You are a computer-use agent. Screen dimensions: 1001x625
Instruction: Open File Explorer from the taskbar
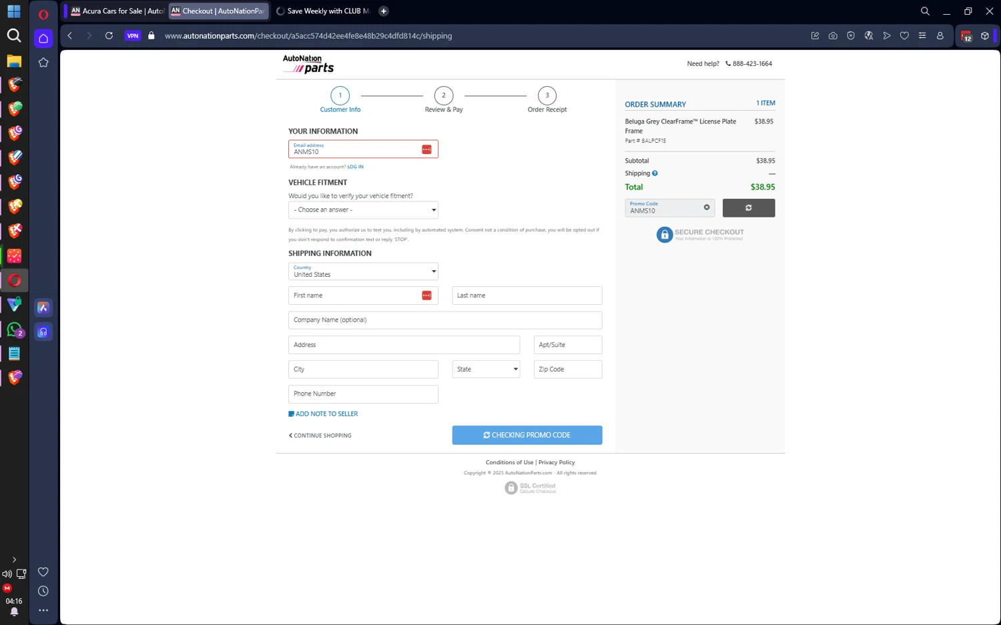(14, 61)
